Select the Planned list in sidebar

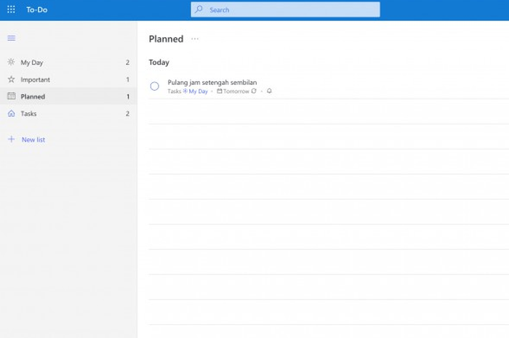pos(68,97)
